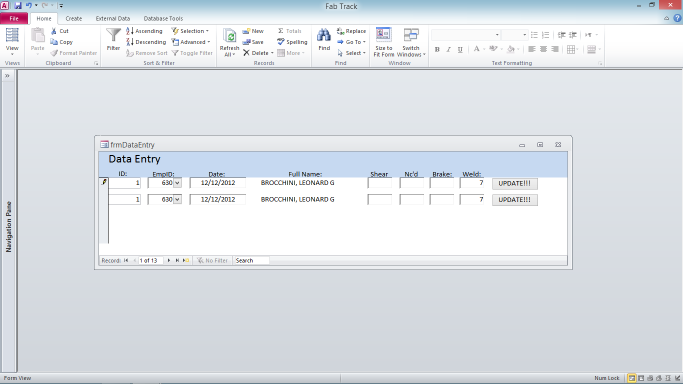Go to first record in navigation bar

[x=126, y=260]
